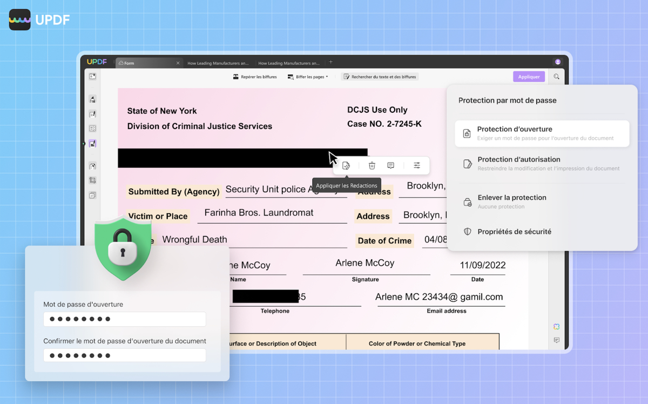Click Confirmer le mot de passe field
Image resolution: width=648 pixels, height=404 pixels.
[124, 355]
